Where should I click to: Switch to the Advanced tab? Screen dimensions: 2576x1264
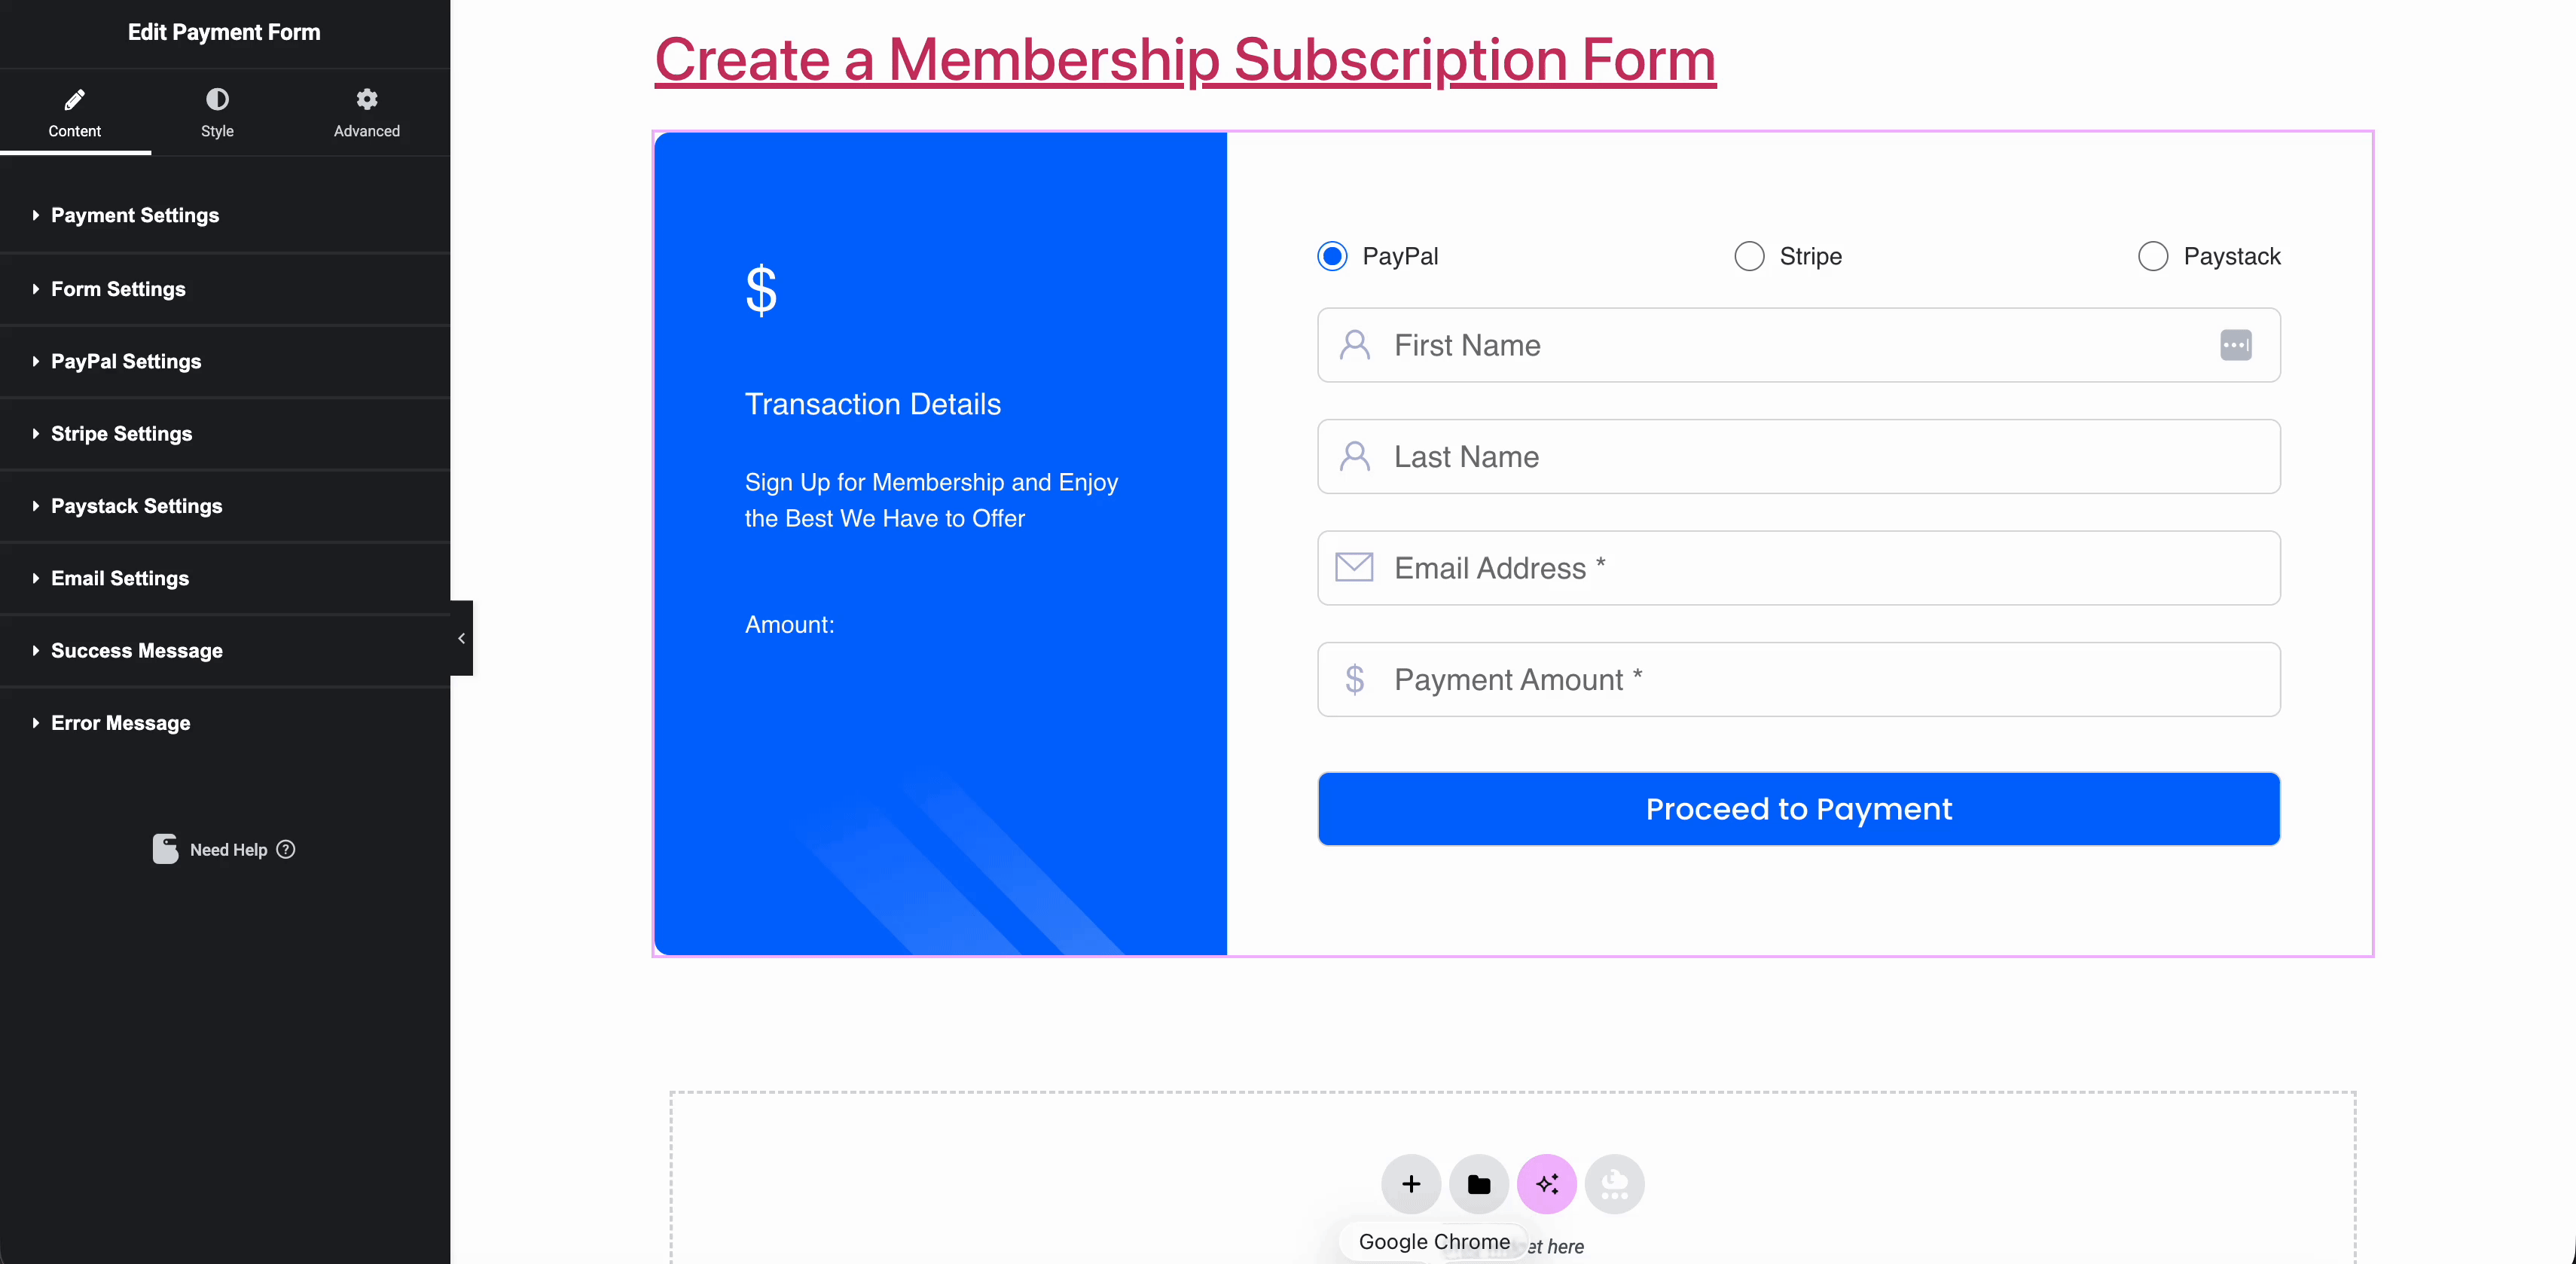coord(366,113)
